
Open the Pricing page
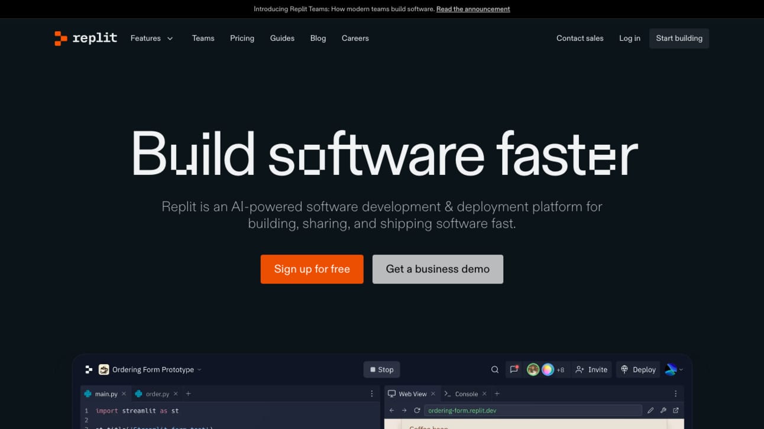point(242,38)
